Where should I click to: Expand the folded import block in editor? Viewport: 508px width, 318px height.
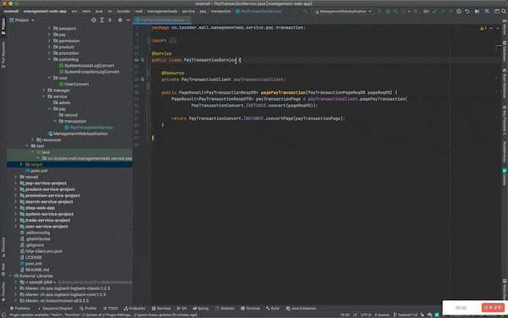click(173, 41)
